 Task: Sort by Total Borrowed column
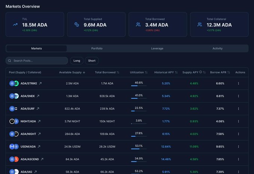click(x=107, y=72)
